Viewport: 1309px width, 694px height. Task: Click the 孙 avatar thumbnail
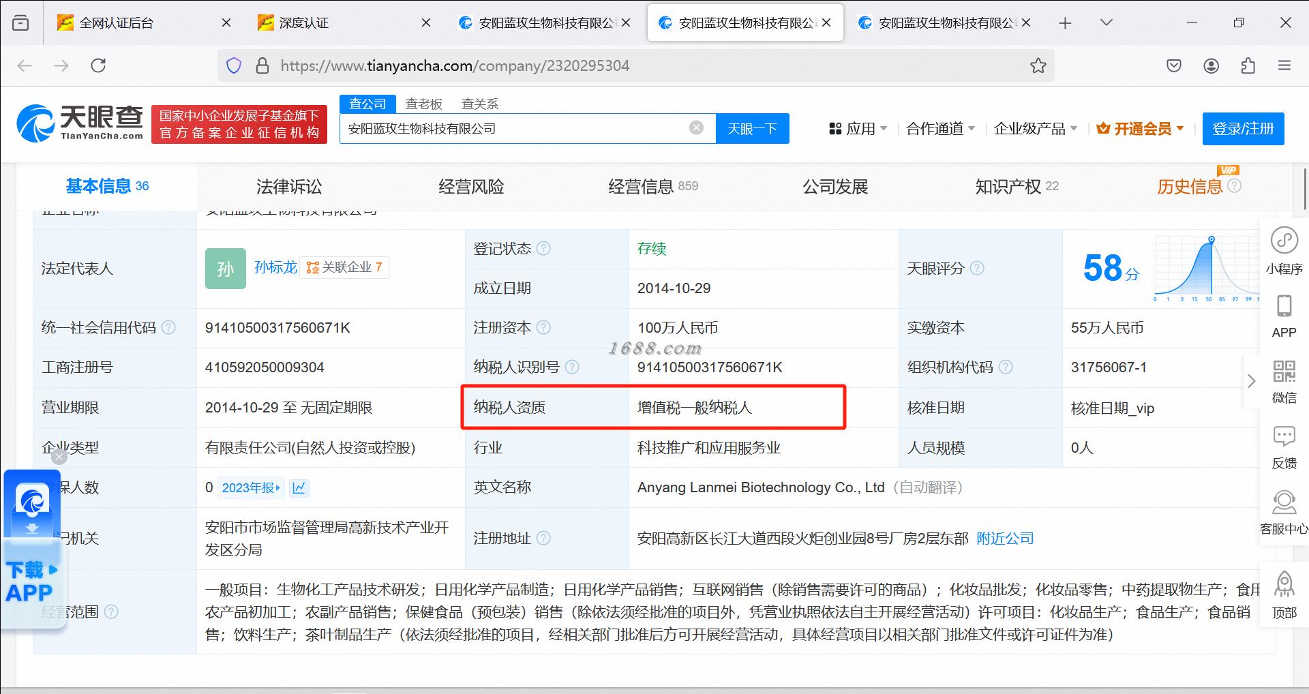pos(226,269)
